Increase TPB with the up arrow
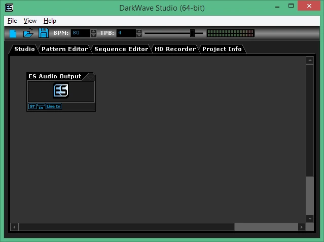This screenshot has height=242, width=324. click(139, 31)
